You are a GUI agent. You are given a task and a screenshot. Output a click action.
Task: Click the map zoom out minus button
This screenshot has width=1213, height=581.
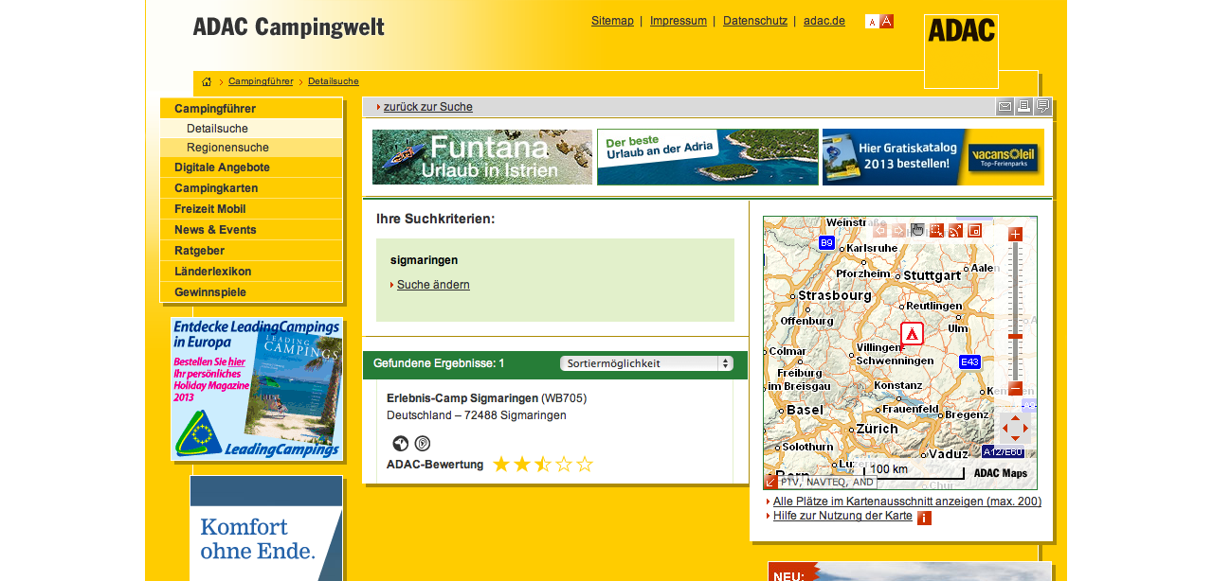(1016, 389)
